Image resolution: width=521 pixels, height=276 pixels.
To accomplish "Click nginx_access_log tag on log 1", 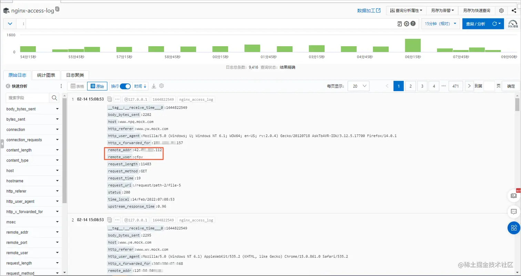I will (196, 99).
